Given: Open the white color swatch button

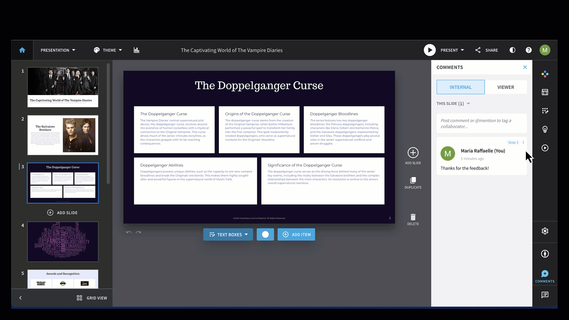Looking at the screenshot, I should [x=265, y=234].
